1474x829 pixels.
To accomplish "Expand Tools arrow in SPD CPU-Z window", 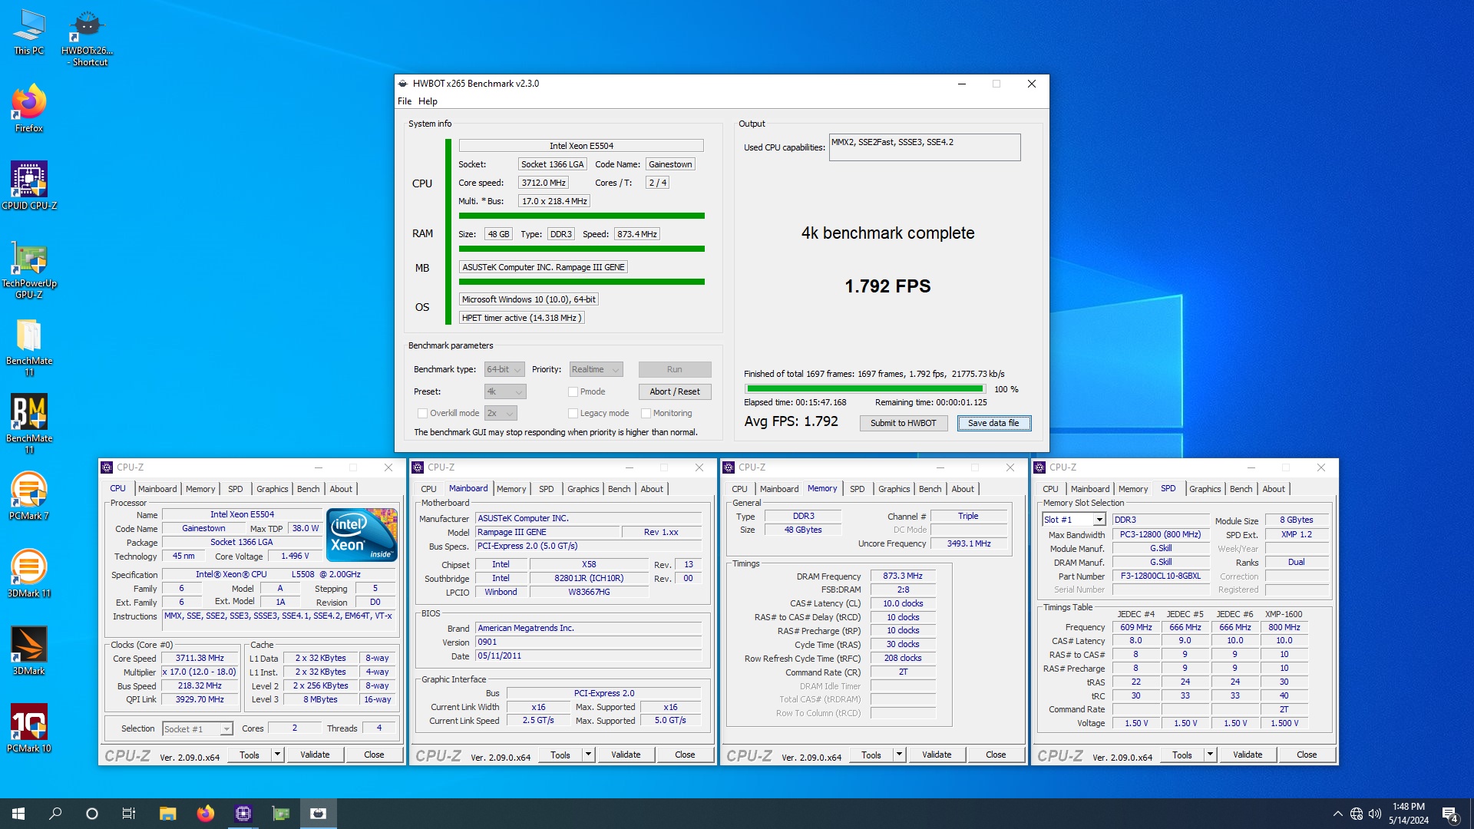I will [x=1210, y=755].
